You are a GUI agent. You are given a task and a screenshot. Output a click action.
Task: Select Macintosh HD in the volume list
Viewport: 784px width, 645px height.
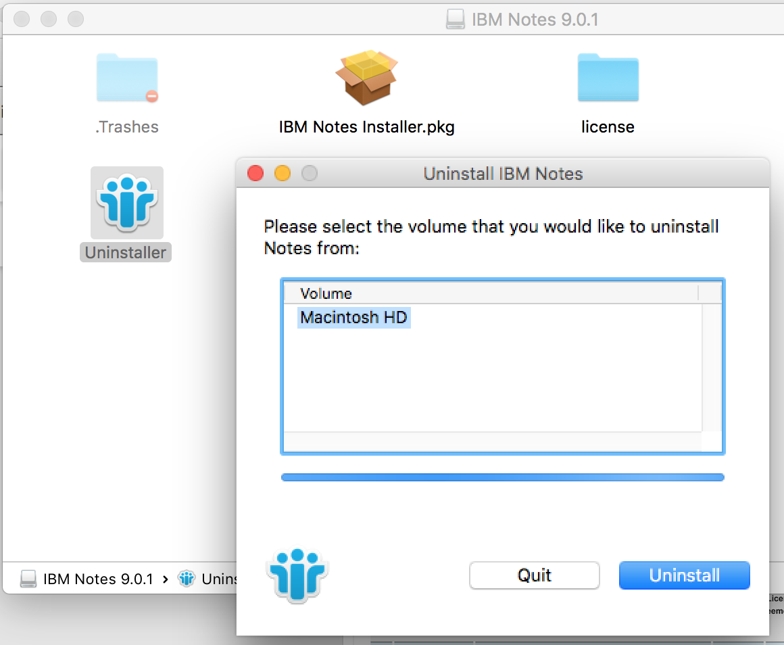pos(354,318)
